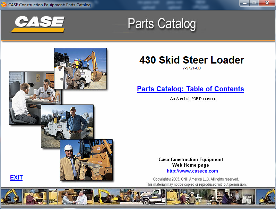Click the "An Acrobat .PDF Document" caption
Image resolution: width=276 pixels, height=209 pixels.
(193, 99)
